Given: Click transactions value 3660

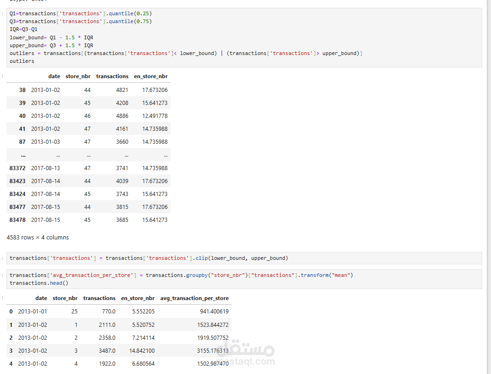Looking at the screenshot, I should pyautogui.click(x=122, y=142).
